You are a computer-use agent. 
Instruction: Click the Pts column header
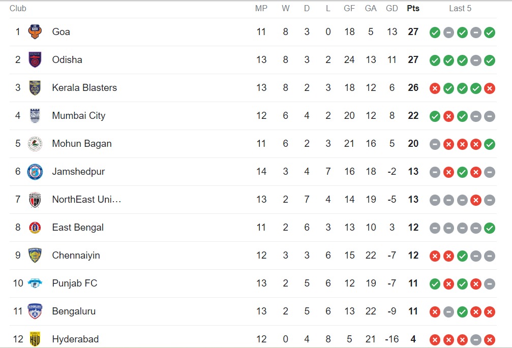[x=413, y=9]
